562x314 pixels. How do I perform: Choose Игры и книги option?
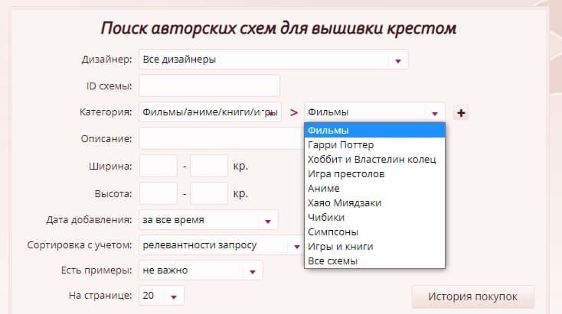coord(340,246)
